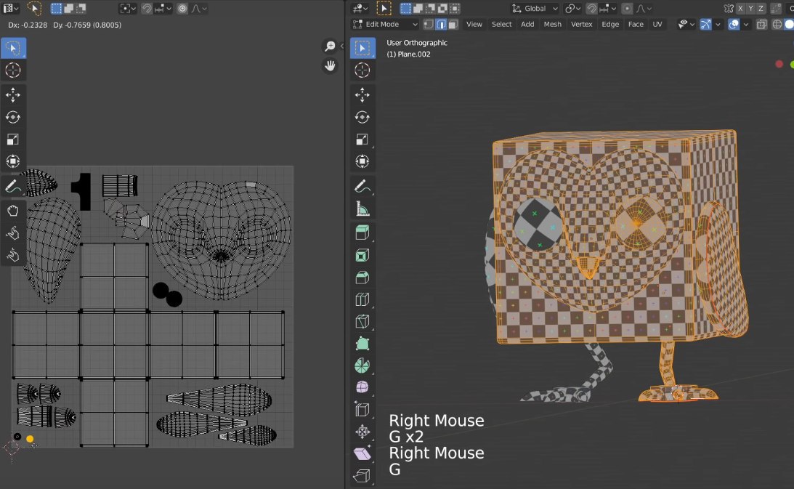
Task: Select the Bevel tool
Action: click(x=362, y=277)
